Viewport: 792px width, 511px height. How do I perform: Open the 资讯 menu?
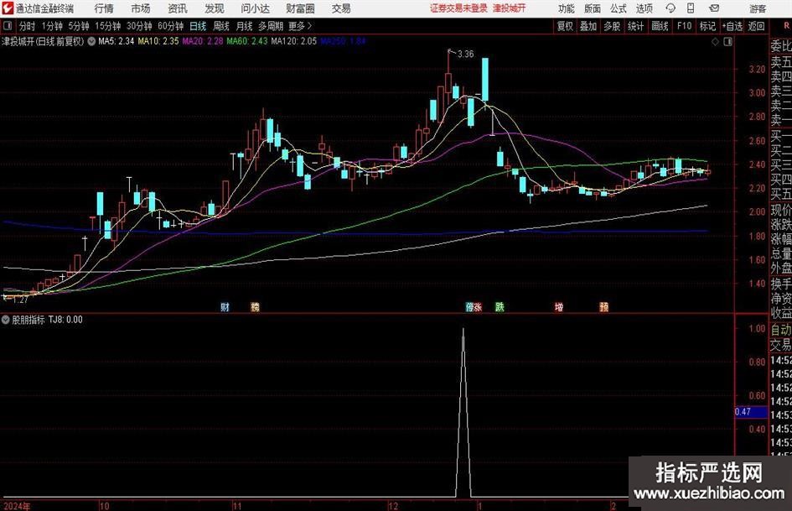pyautogui.click(x=178, y=8)
